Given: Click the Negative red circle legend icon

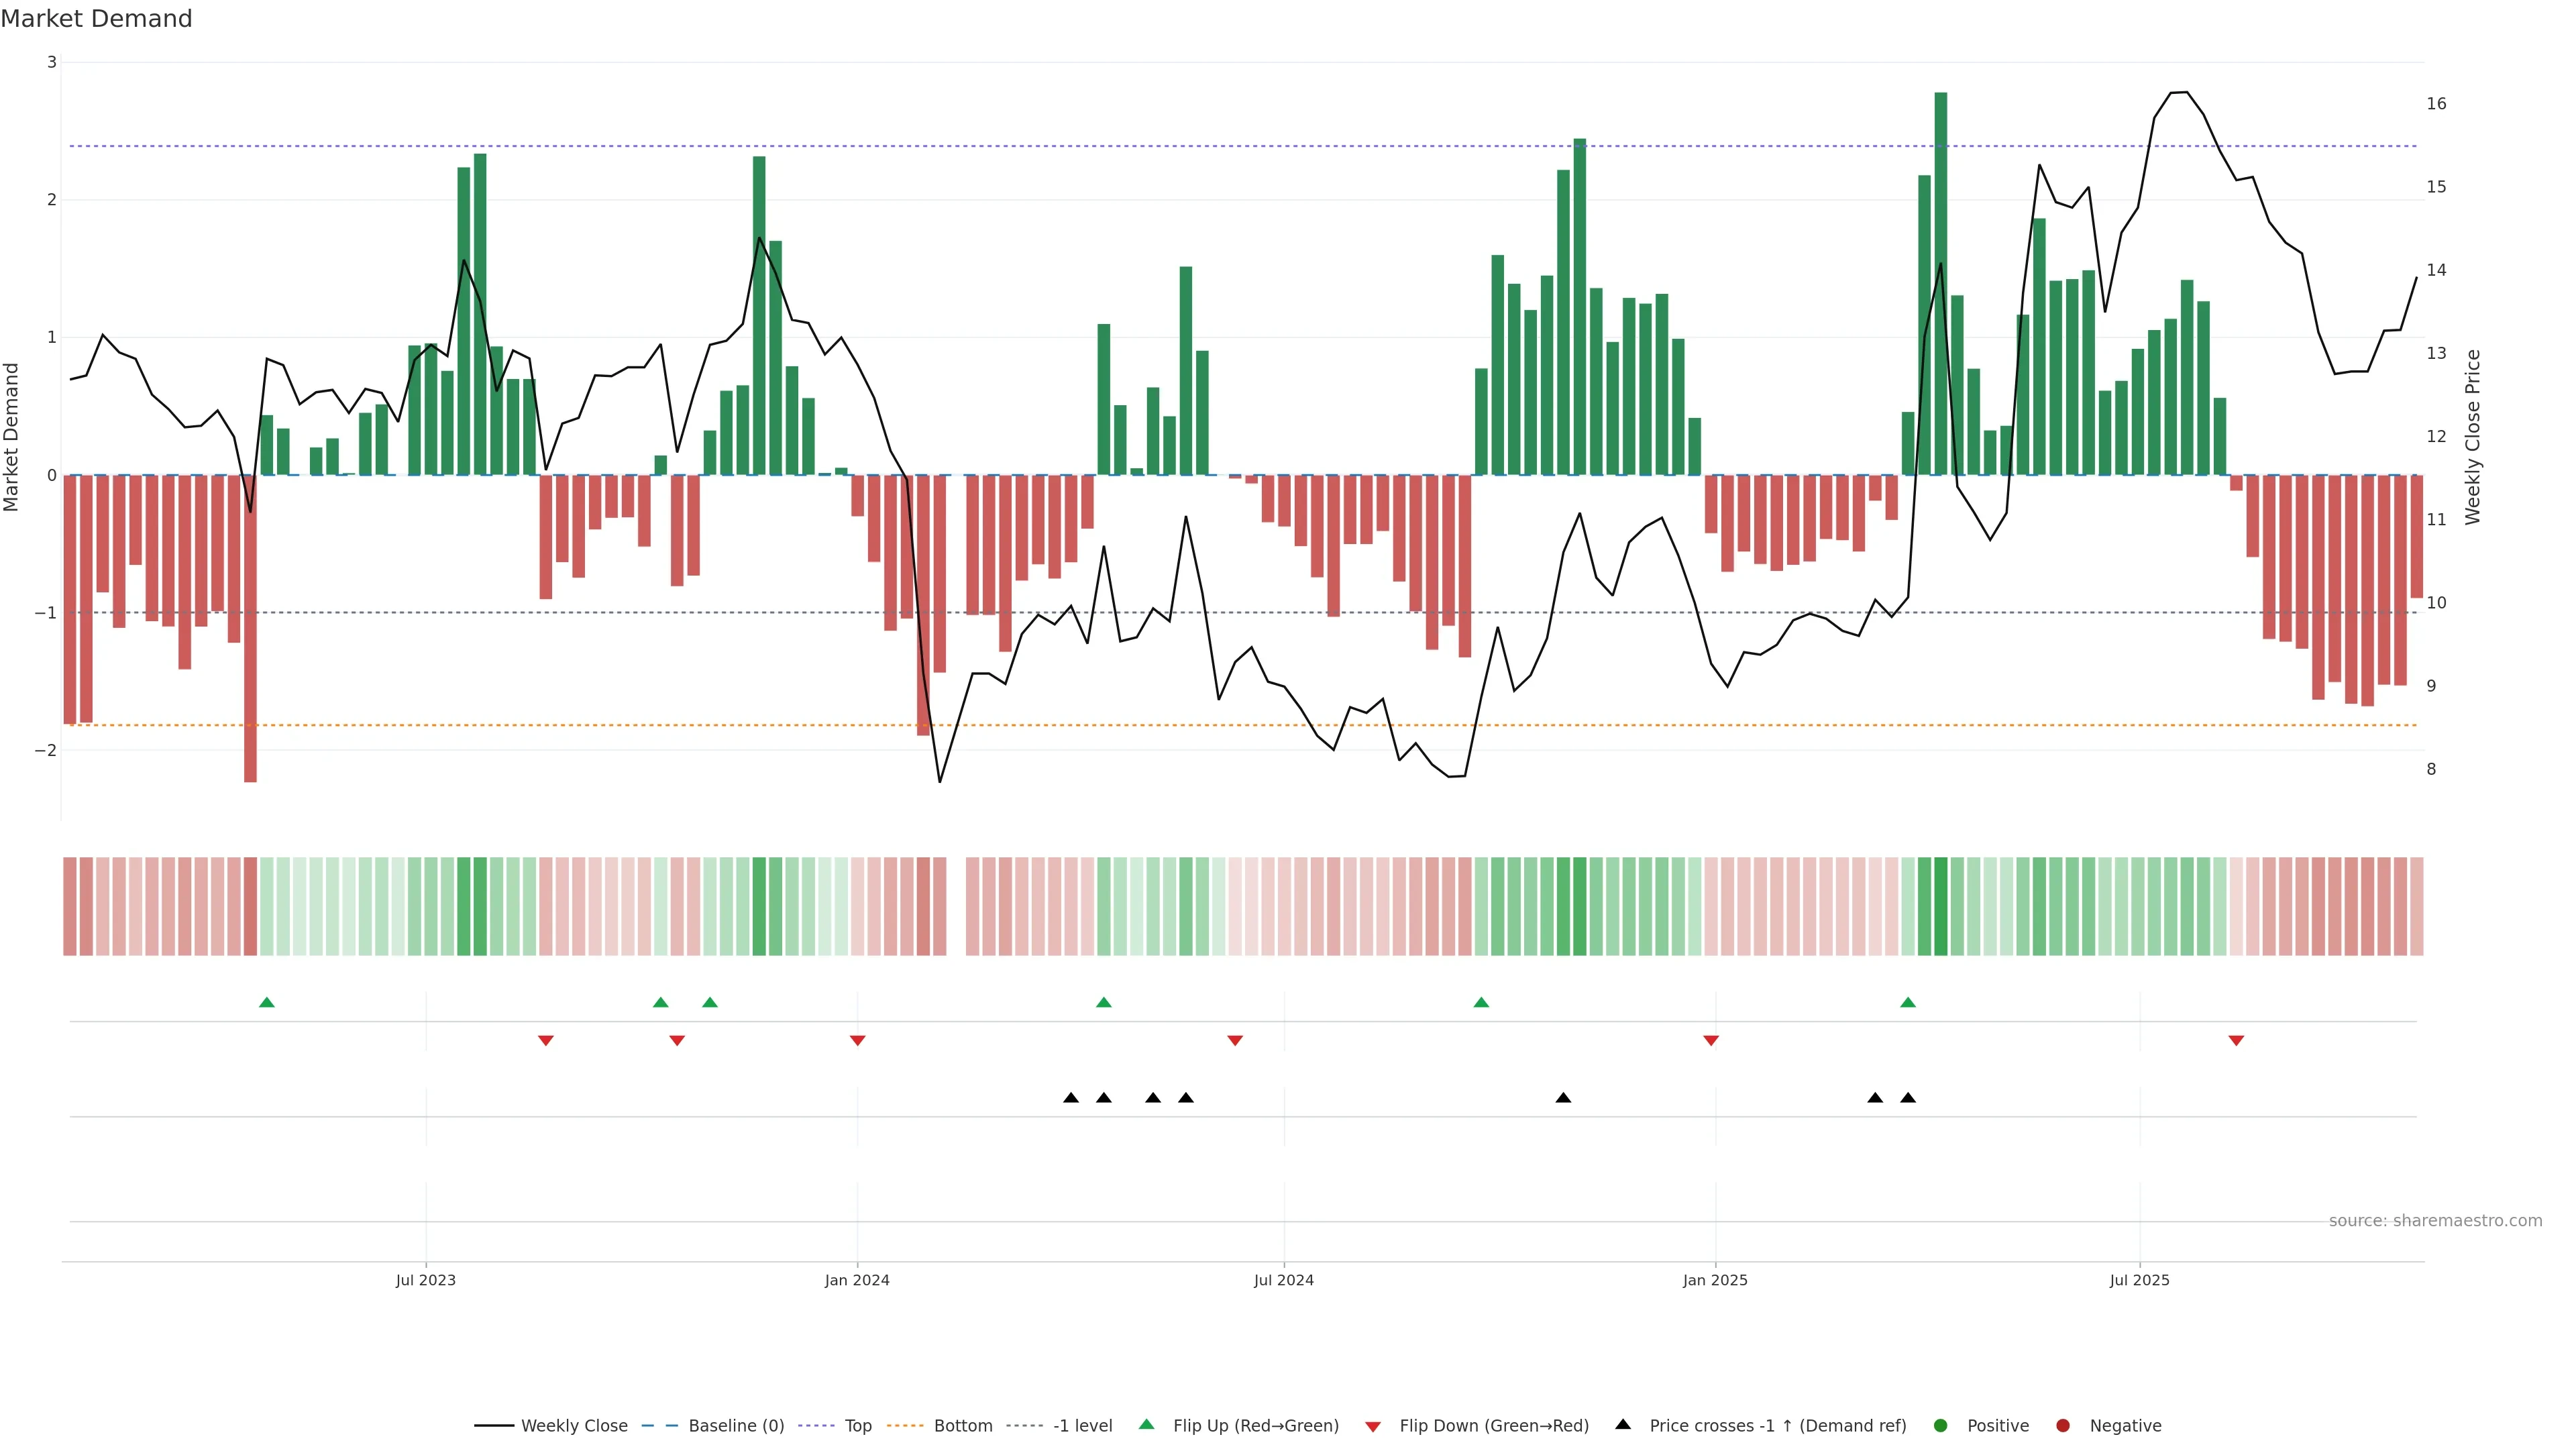Looking at the screenshot, I should coord(2063,1426).
